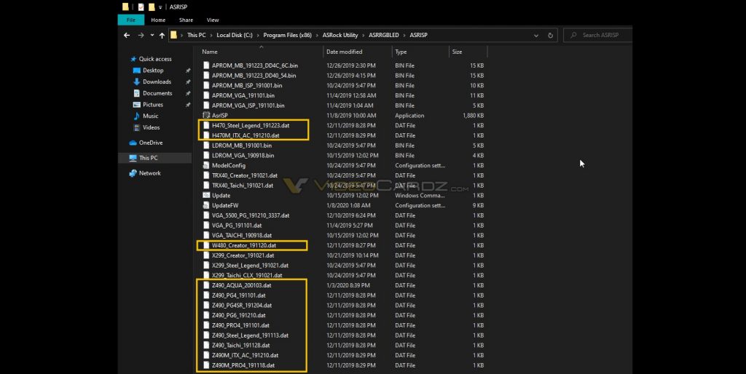Open the ModelConfig settings file
Image resolution: width=746 pixels, height=374 pixels.
tap(228, 165)
